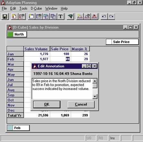
Task: Click the paint sprayer toolbar icon
Action: [71, 16]
